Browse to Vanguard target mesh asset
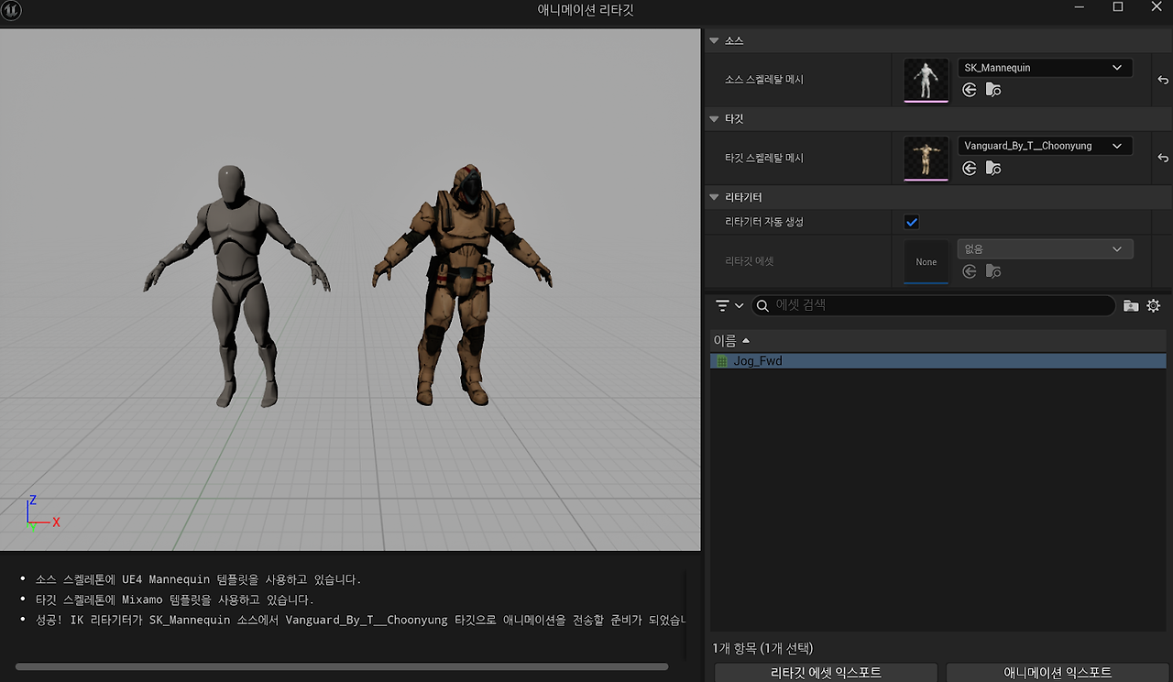This screenshot has width=1173, height=682. (x=993, y=168)
